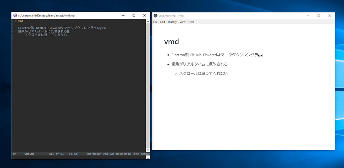The height and width of the screenshot is (168, 344).
Task: Minimize the vmd preview window
Action: (x=308, y=15)
